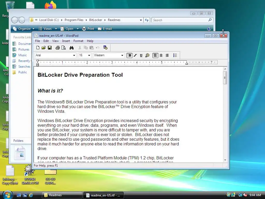The image size is (265, 199).
Task: Click BitLocker in the breadcrumb path
Action: pos(95,20)
